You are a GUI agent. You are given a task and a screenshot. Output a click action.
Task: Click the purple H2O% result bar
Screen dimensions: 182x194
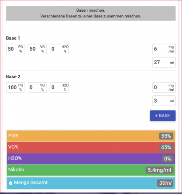click(x=91, y=158)
